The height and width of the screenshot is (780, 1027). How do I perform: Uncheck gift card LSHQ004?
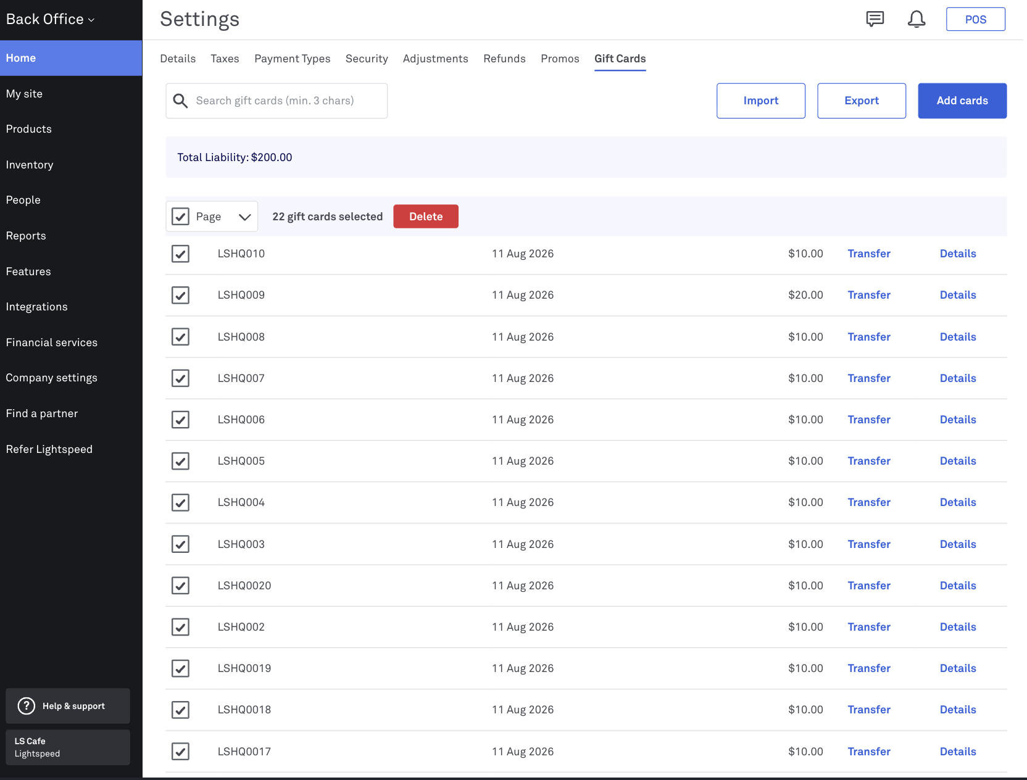click(180, 502)
